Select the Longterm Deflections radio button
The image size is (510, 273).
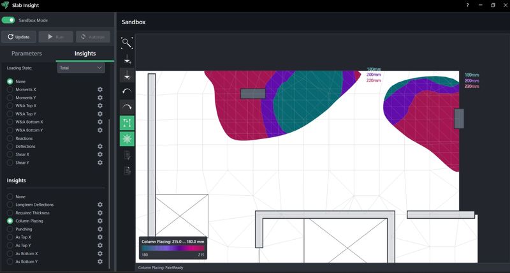pos(10,205)
